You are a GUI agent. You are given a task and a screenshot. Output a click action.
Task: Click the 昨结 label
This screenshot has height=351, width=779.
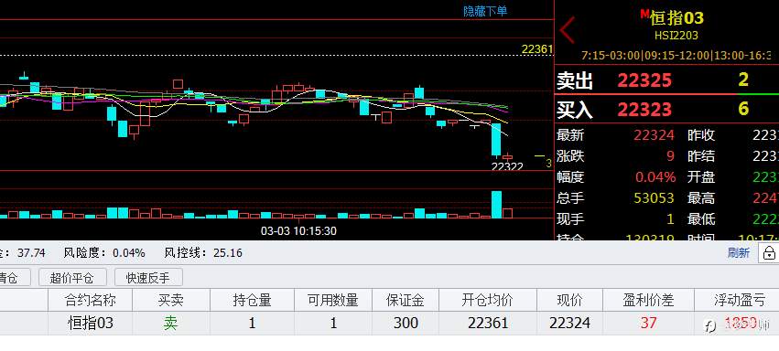coord(701,156)
